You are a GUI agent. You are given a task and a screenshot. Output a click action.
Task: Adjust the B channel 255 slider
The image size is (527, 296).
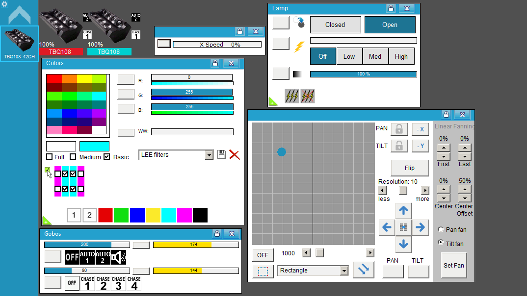coord(192,107)
